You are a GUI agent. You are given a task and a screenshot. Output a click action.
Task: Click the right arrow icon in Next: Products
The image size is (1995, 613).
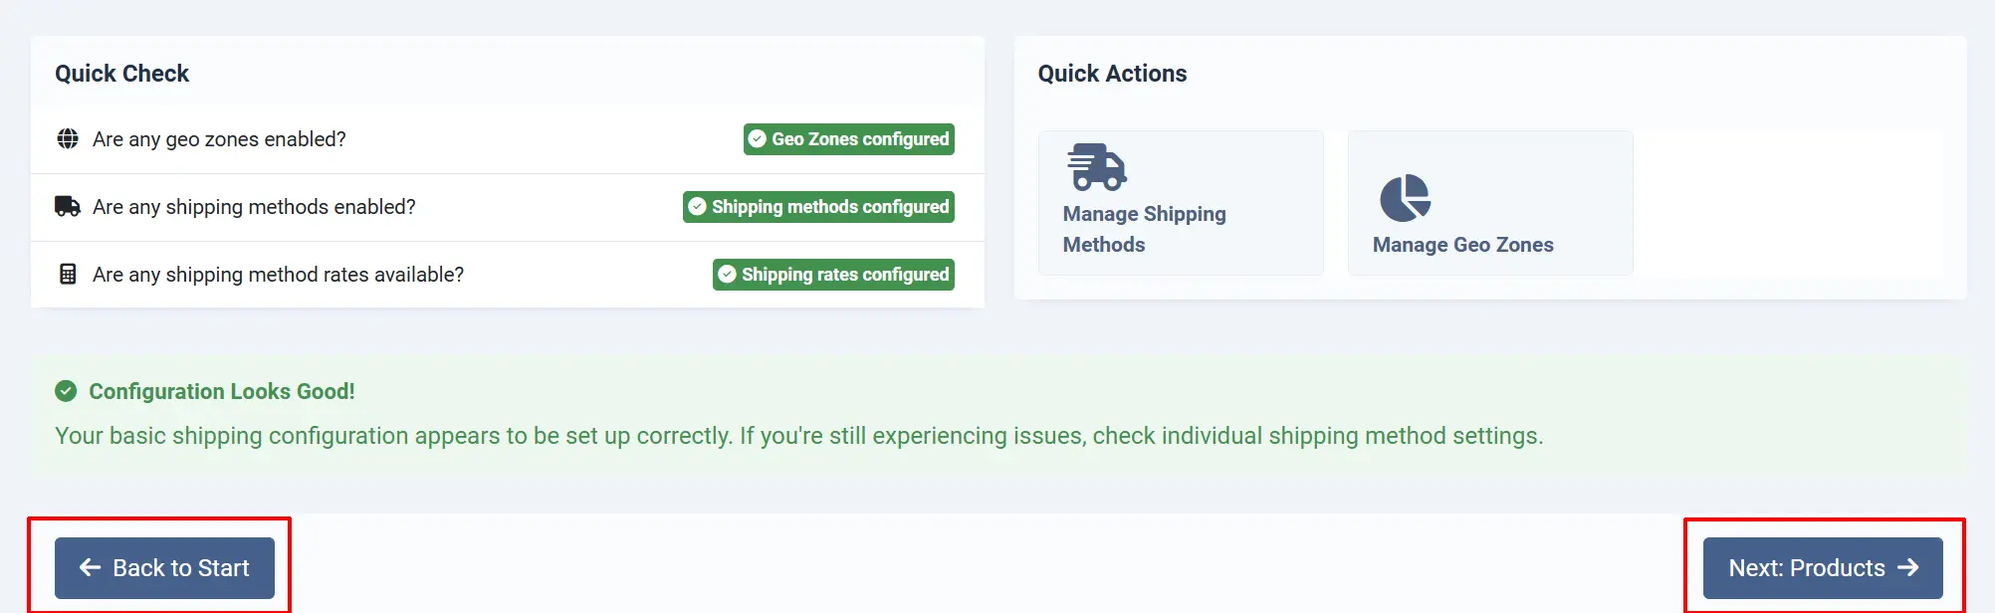[x=1907, y=567]
